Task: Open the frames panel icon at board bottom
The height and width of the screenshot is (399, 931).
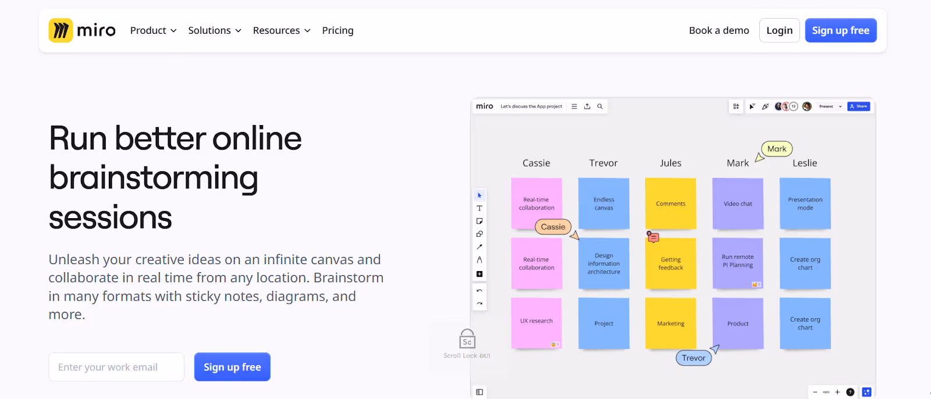Action: [479, 392]
